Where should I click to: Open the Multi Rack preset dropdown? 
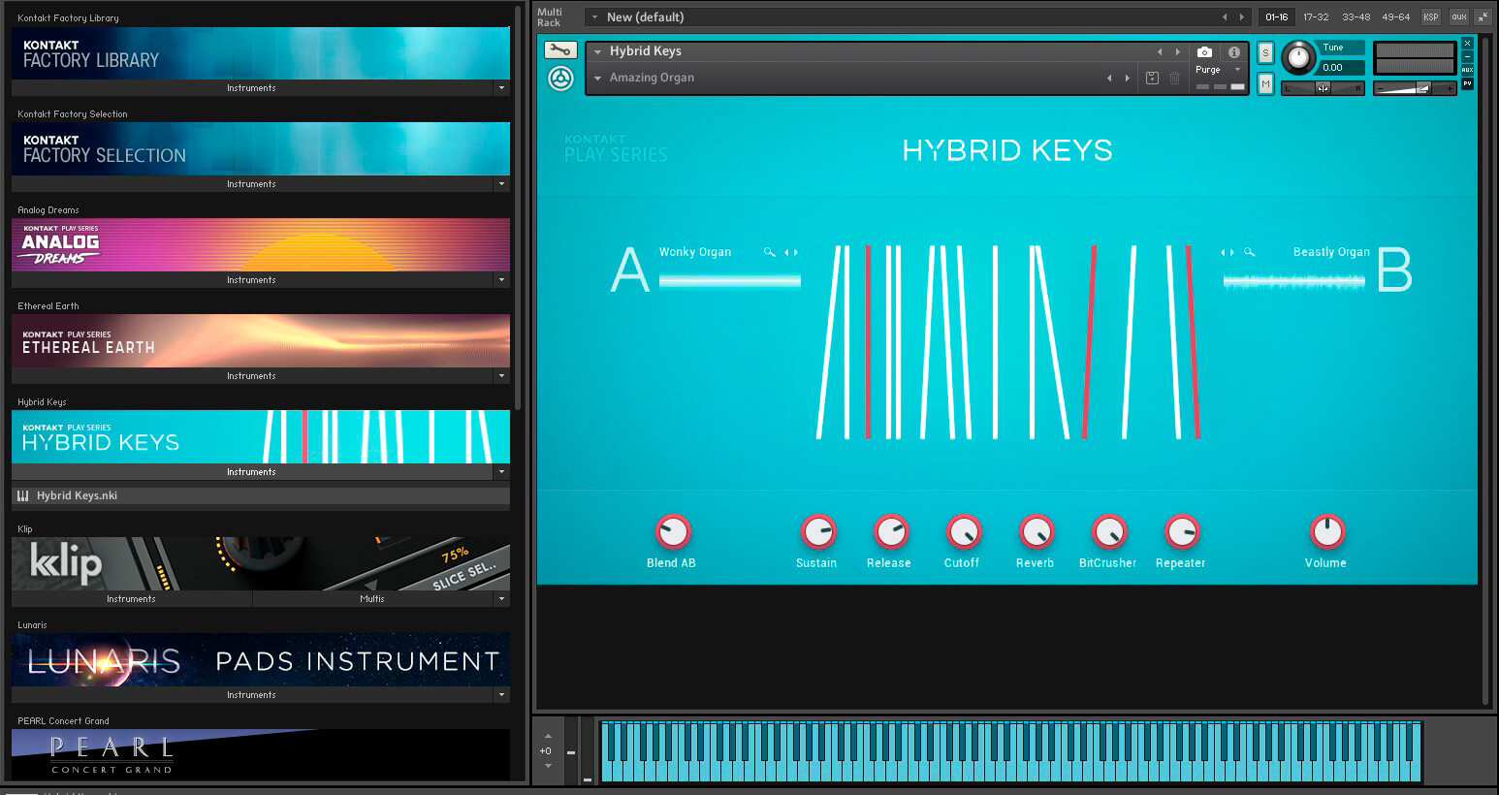click(594, 16)
